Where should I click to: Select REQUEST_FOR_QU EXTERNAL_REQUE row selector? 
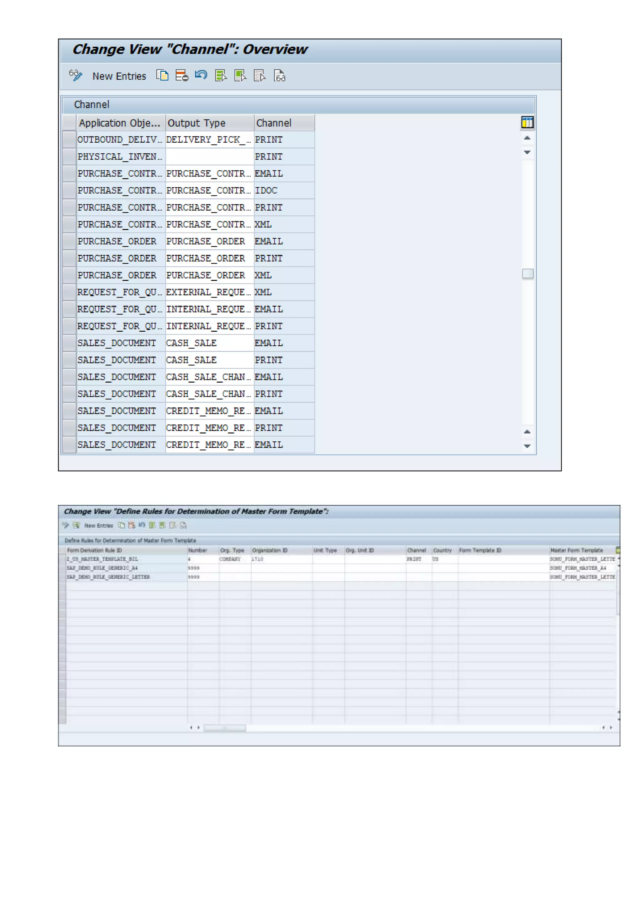click(69, 293)
